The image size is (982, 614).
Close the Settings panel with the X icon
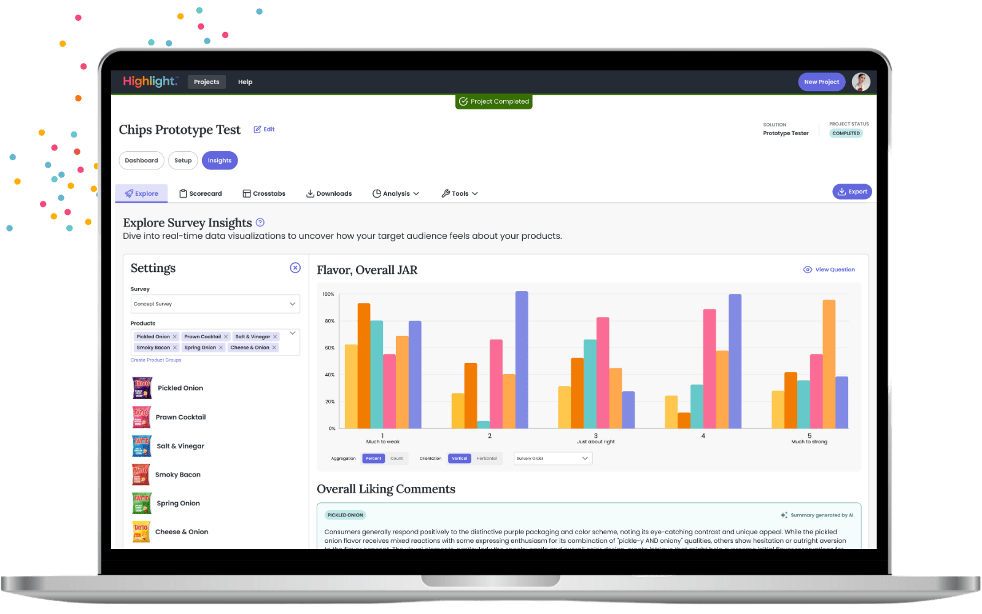coord(295,268)
